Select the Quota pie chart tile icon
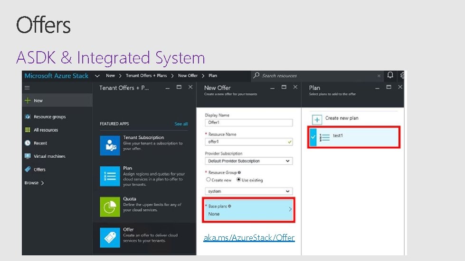 coord(110,207)
